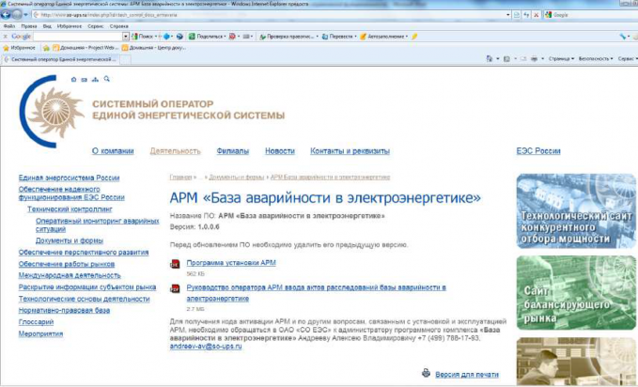
Task: Open the Избранное menu in the menu bar
Action: tap(70, 26)
